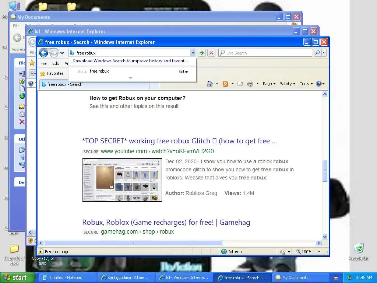The image size is (377, 283).
Task: Click the My Documents window title bar
Action: pyautogui.click(x=144, y=17)
